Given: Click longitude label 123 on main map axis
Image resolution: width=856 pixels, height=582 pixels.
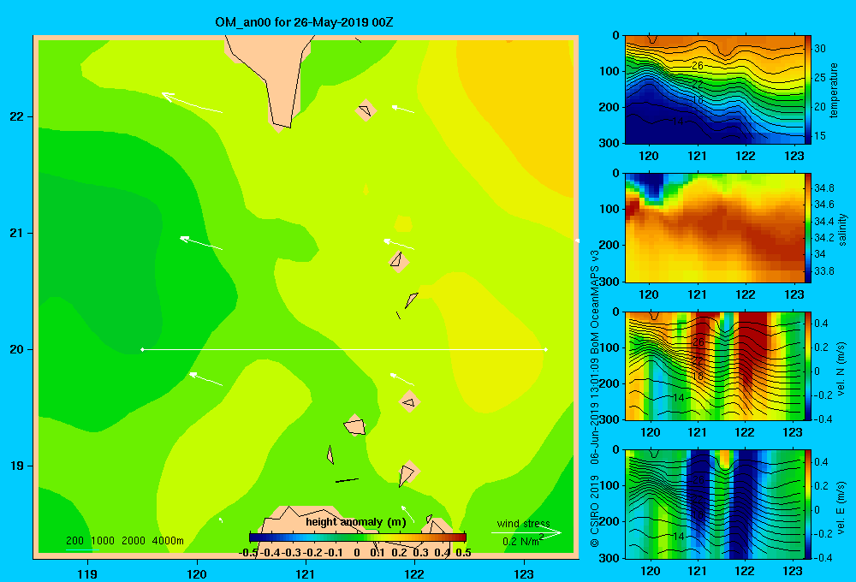Looking at the screenshot, I should [x=524, y=573].
